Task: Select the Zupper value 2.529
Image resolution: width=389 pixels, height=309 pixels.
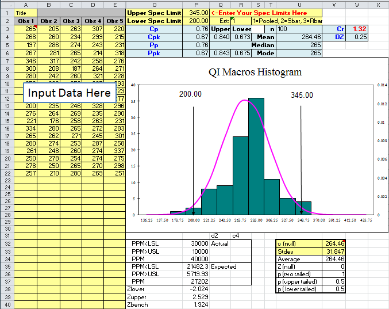Action: pyautogui.click(x=196, y=297)
